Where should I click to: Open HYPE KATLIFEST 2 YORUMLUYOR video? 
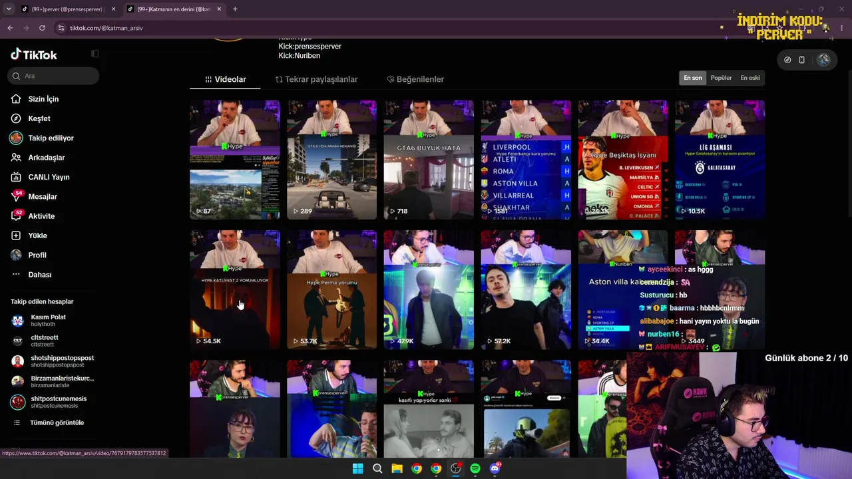click(235, 289)
